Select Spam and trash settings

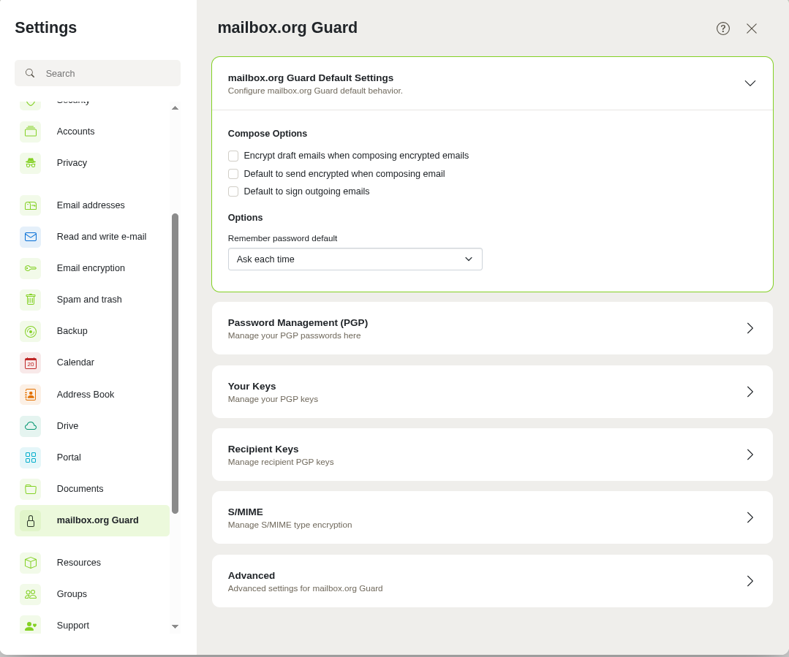tap(92, 300)
